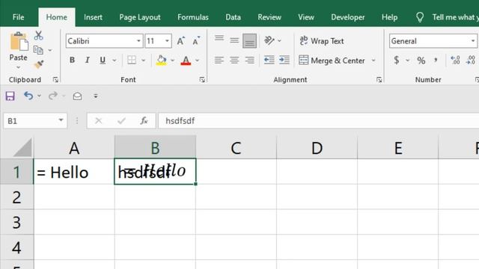479x269 pixels.
Task: Click the Tell me lightbulb icon
Action: (x=420, y=17)
